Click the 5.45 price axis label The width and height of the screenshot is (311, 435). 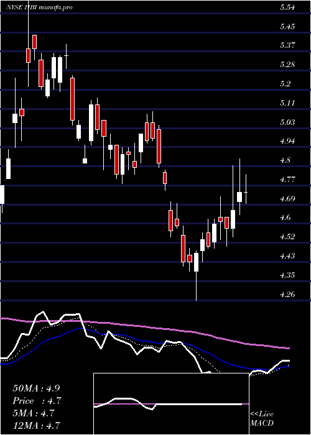point(287,27)
